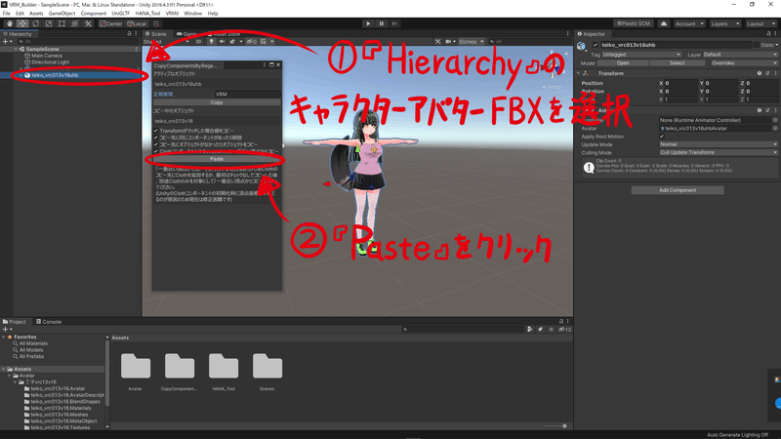Toggle Local handle rotation button
The width and height of the screenshot is (781, 439).
click(x=137, y=23)
